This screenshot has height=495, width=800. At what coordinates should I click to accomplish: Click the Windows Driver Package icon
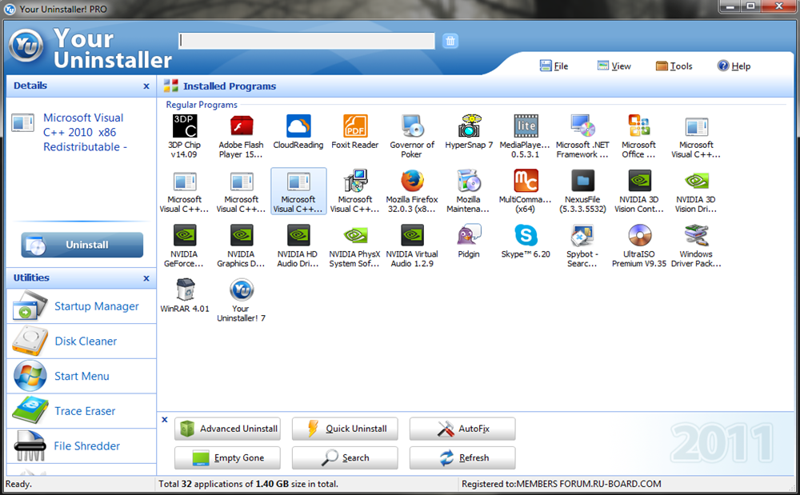(696, 236)
